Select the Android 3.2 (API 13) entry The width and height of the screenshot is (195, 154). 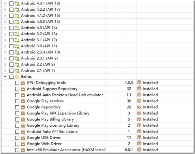(39, 34)
